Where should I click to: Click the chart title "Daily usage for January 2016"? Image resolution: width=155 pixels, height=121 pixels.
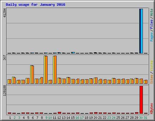tap(35, 5)
